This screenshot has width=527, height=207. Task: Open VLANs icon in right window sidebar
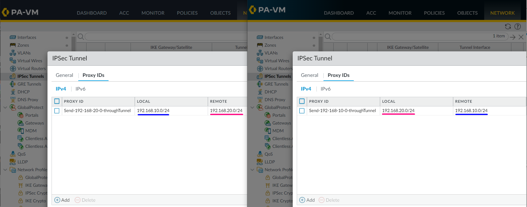point(260,53)
